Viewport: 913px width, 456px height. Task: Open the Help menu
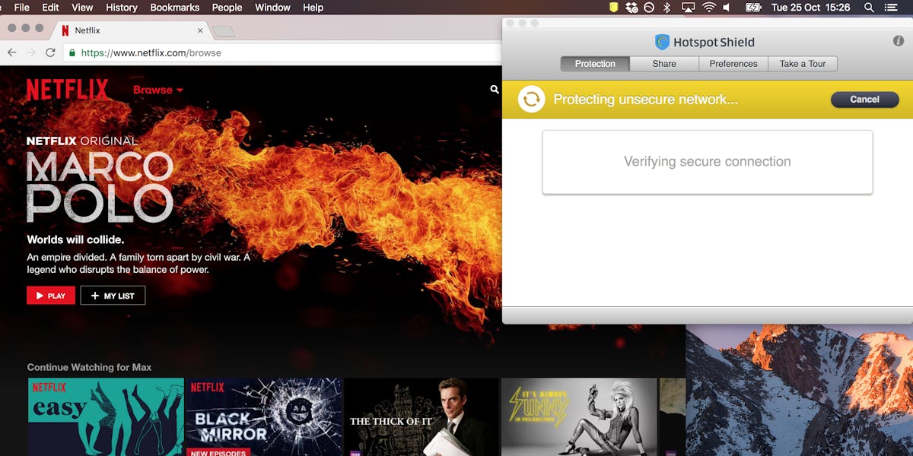tap(313, 8)
